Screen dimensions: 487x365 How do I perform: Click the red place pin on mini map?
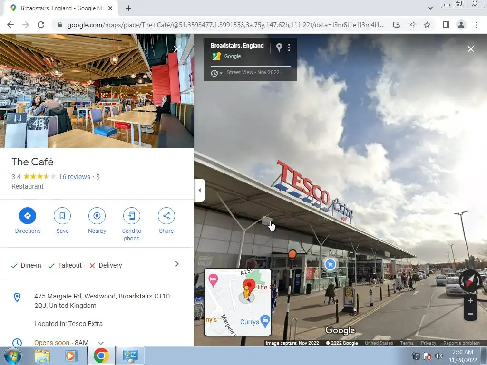point(249,285)
